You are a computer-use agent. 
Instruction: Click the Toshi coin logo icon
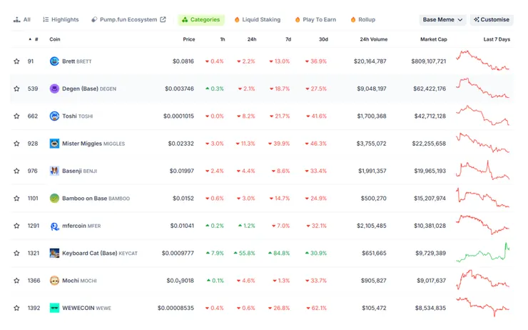[x=54, y=116]
